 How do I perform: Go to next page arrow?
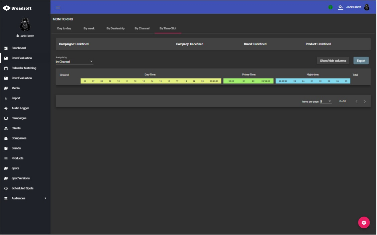pos(365,101)
